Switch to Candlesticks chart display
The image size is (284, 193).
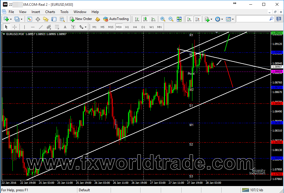[x=145, y=19]
